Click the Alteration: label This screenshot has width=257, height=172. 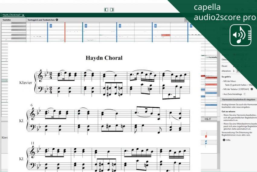click(x=226, y=71)
